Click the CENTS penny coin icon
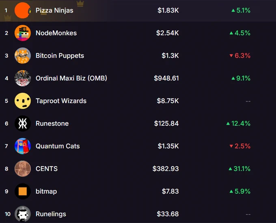 tap(23, 169)
